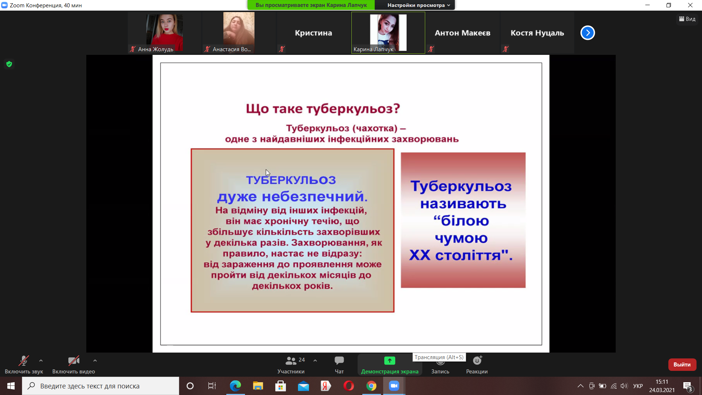This screenshot has height=395, width=702.
Task: Open the Participants list icon
Action: tap(291, 361)
